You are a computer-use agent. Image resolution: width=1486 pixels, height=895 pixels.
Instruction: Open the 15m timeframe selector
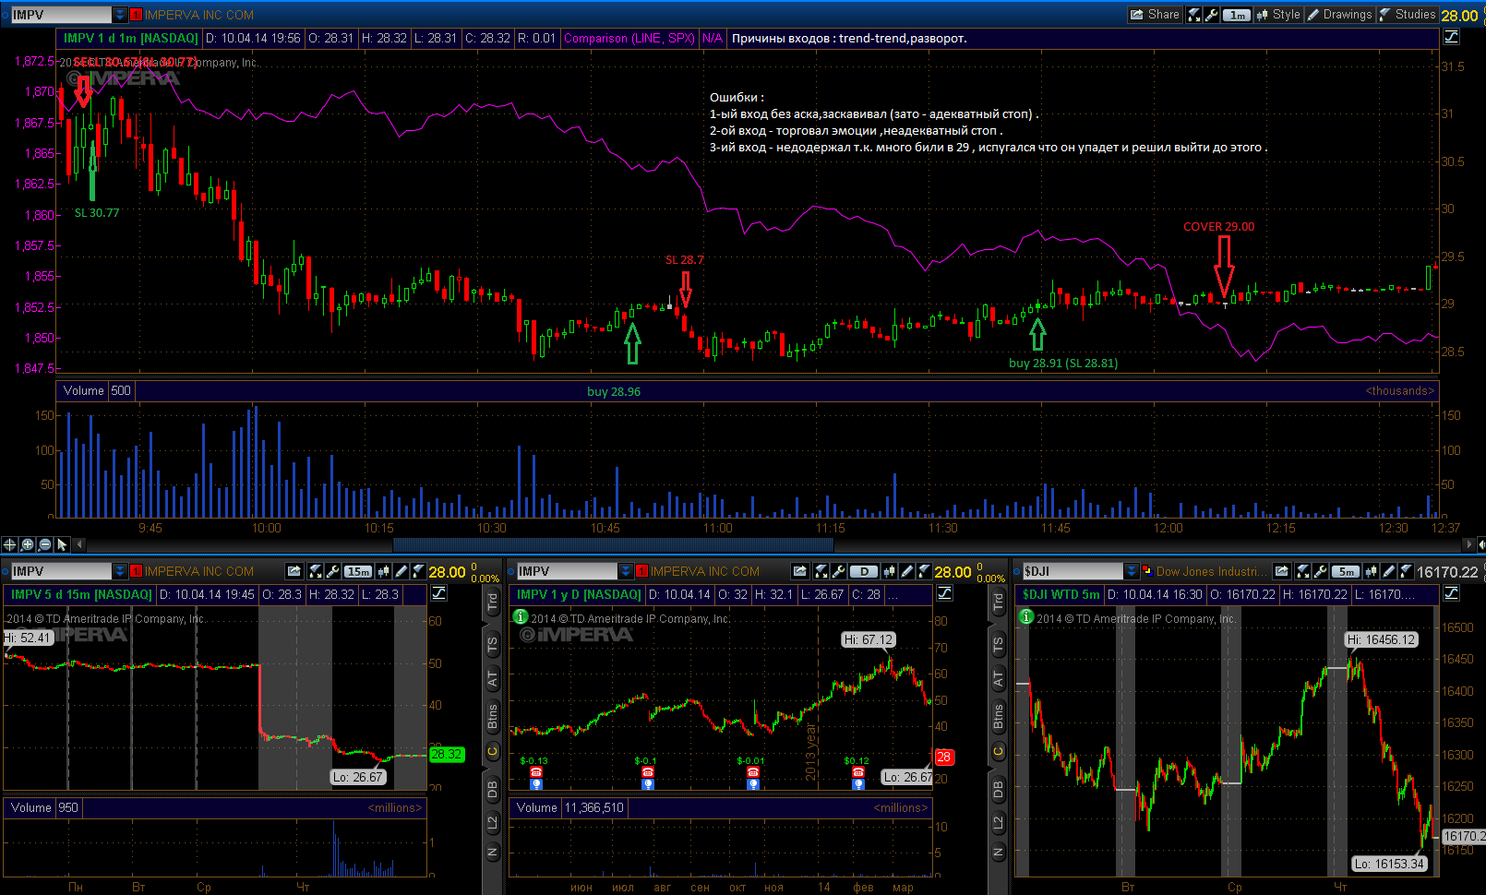point(358,571)
